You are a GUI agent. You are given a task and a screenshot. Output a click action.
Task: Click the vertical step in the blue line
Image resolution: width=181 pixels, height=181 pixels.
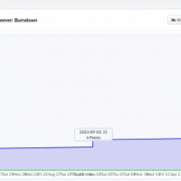(x=93, y=144)
